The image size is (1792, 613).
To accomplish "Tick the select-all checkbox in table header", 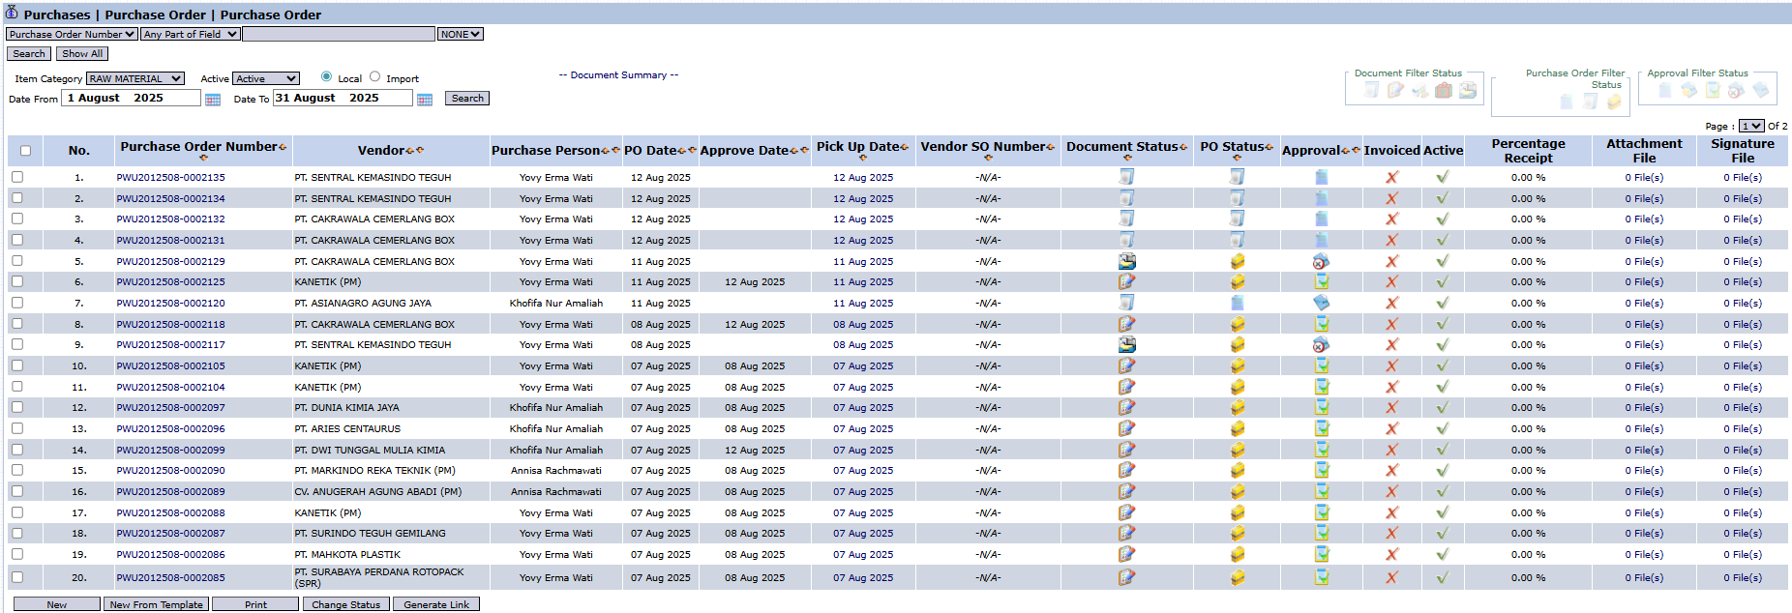I will pos(25,151).
